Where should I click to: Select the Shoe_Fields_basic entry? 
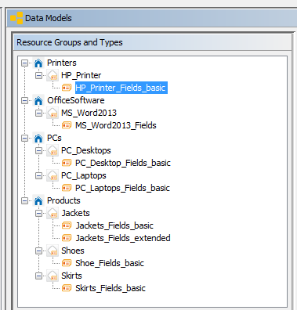coord(110,263)
